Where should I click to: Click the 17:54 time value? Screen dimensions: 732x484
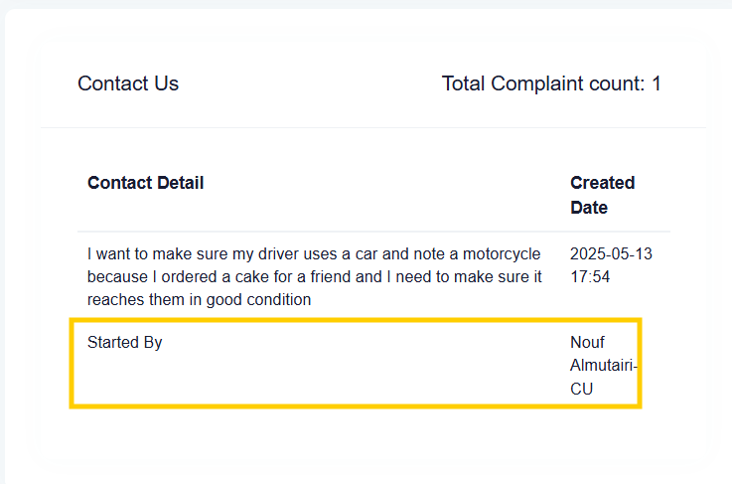coord(590,276)
